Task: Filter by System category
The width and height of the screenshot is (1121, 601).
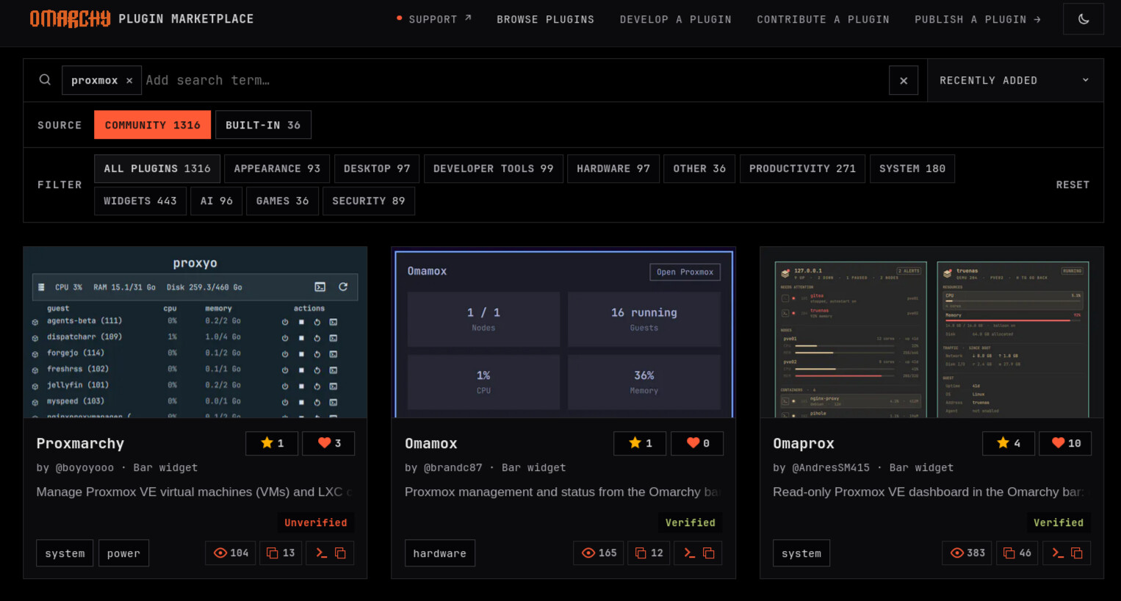Action: coord(912,168)
